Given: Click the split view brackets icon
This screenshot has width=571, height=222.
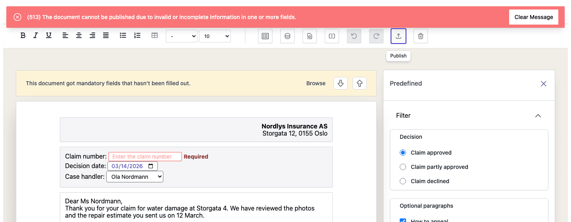Looking at the screenshot, I should (332, 36).
